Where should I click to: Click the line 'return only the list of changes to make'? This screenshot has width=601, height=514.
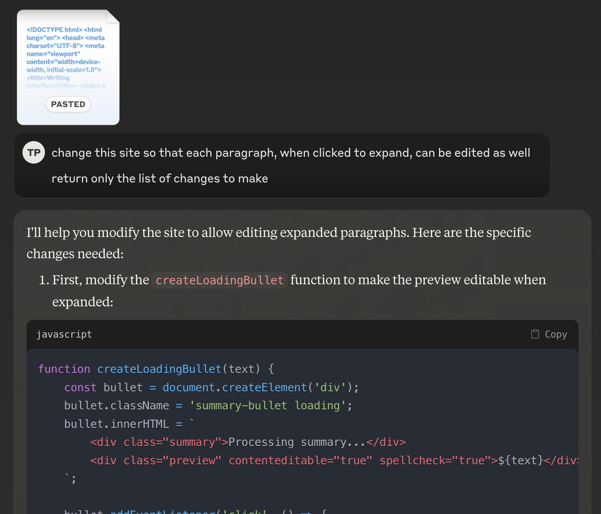(160, 178)
